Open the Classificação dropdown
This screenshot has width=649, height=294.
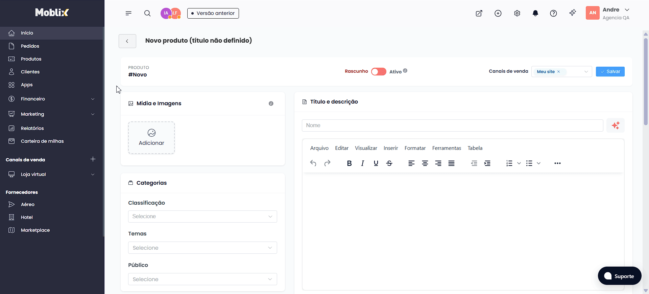(202, 217)
